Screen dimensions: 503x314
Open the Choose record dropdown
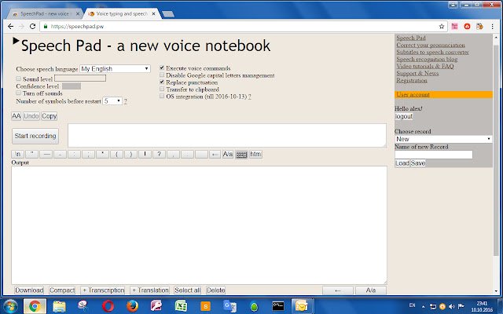pos(443,139)
